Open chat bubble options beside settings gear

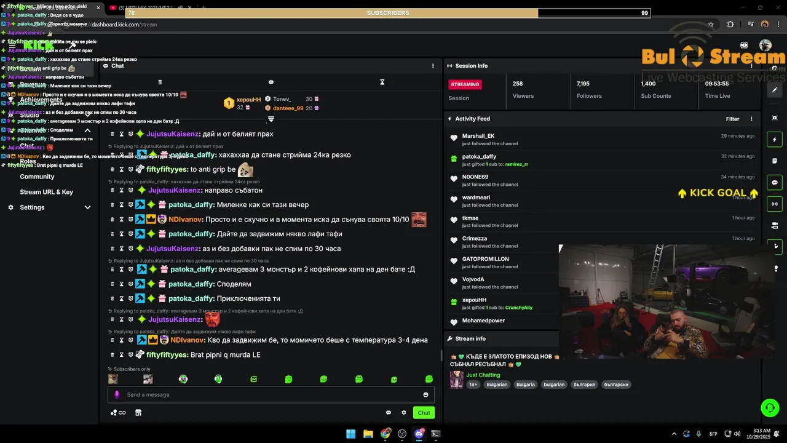click(x=389, y=413)
